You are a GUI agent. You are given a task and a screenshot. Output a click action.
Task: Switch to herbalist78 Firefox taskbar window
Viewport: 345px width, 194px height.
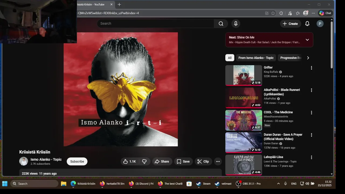coord(112,183)
